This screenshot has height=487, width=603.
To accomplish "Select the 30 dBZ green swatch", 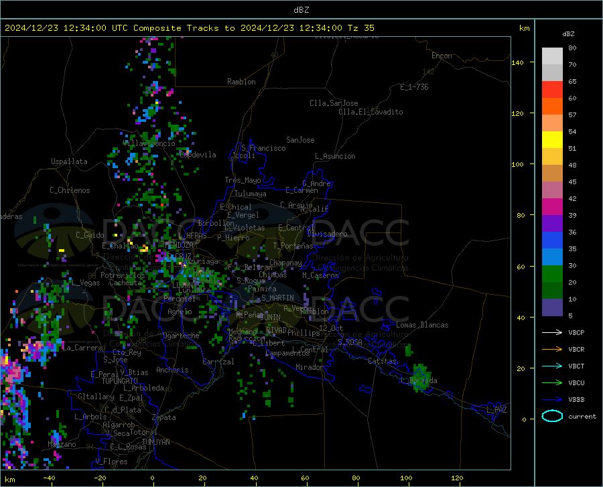I will [x=552, y=274].
